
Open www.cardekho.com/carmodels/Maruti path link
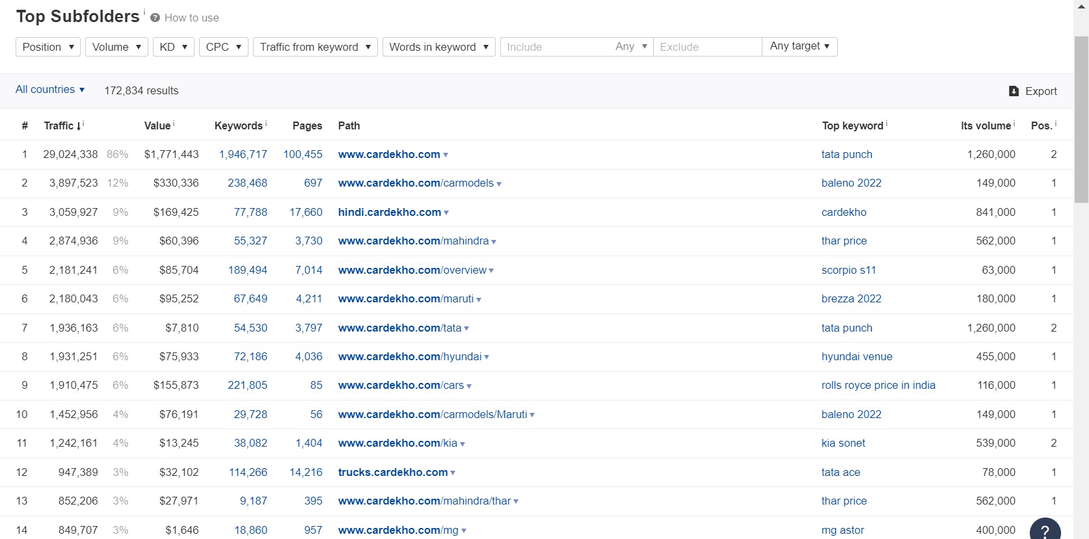point(433,414)
